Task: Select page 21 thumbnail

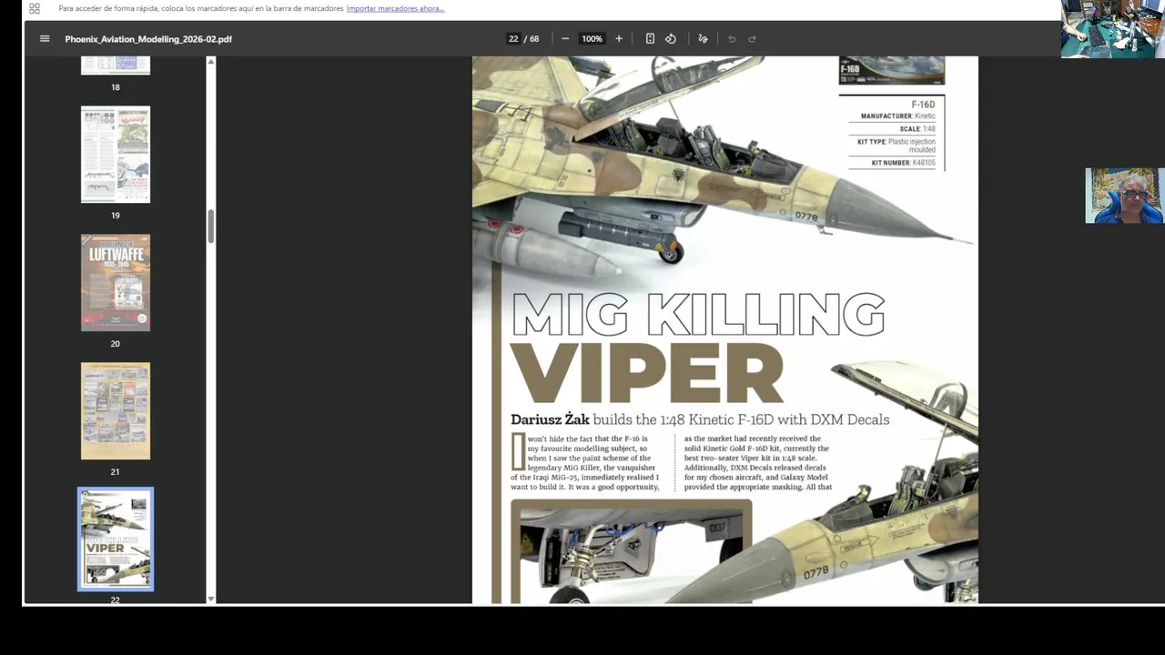Action: (116, 411)
